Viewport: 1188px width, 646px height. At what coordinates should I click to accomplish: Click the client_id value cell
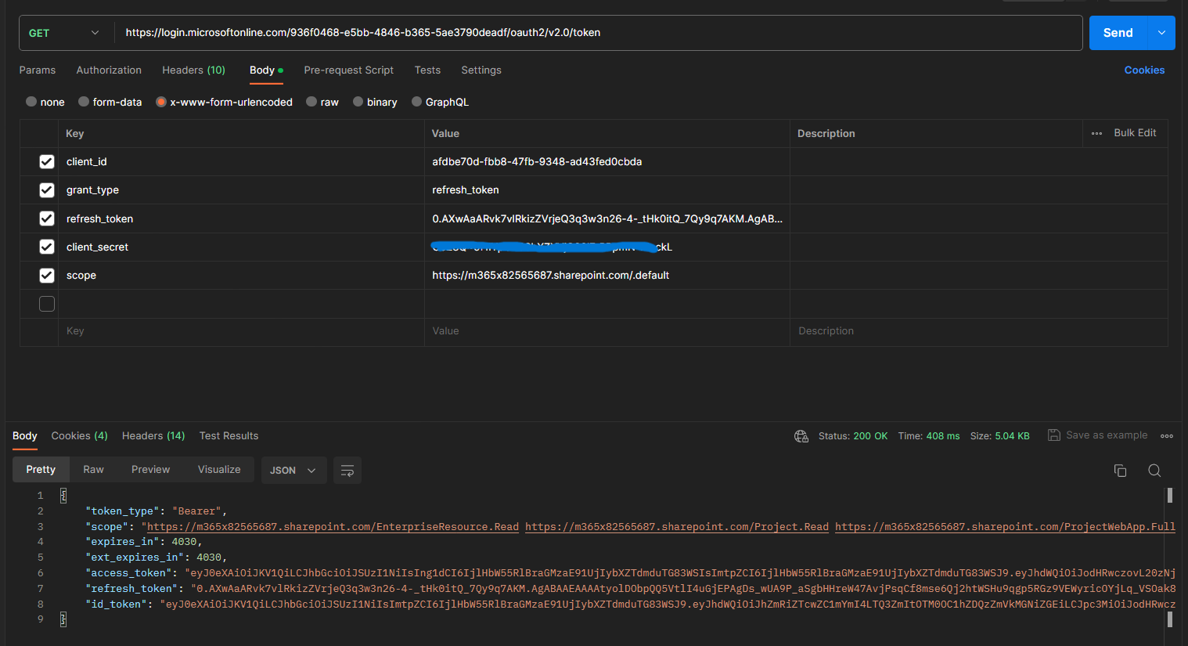click(607, 162)
